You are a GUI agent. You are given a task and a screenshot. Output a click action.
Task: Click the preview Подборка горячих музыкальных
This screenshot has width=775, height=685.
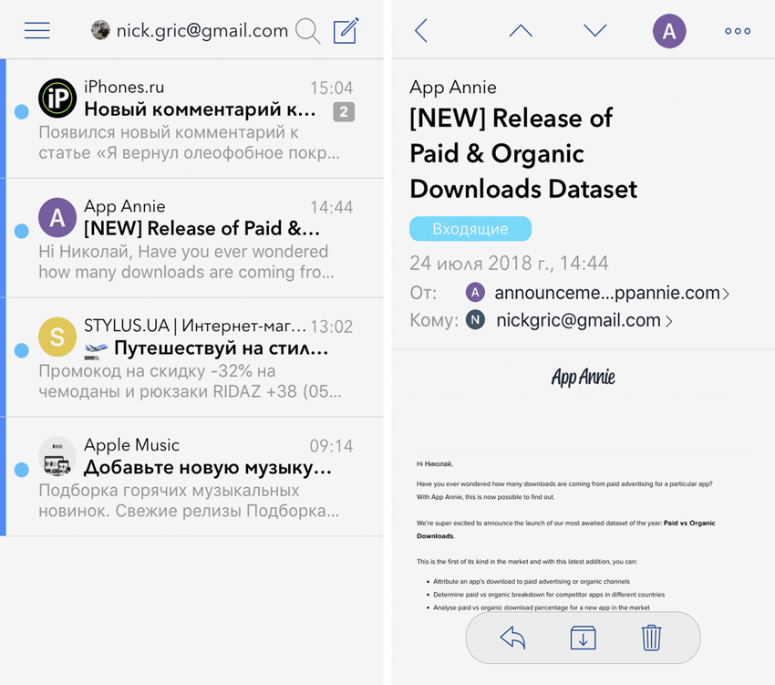[x=189, y=501]
